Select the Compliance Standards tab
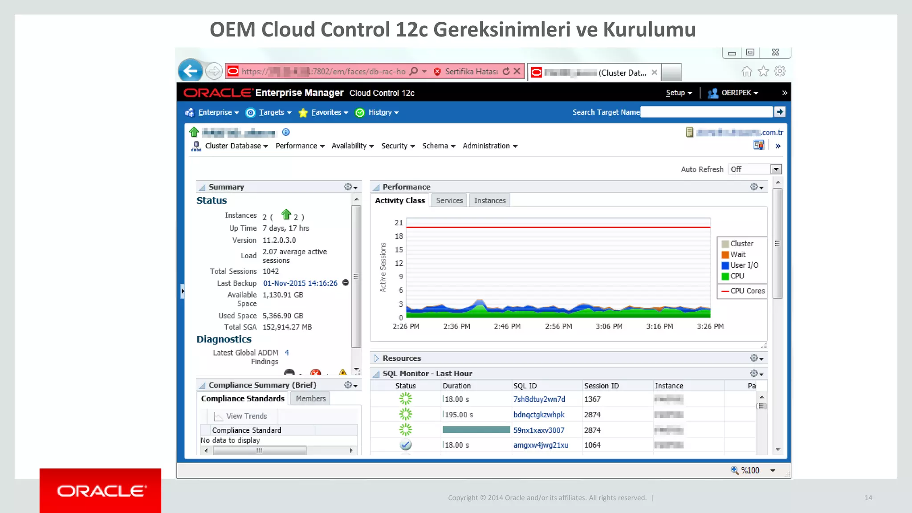The image size is (912, 513). pos(243,399)
